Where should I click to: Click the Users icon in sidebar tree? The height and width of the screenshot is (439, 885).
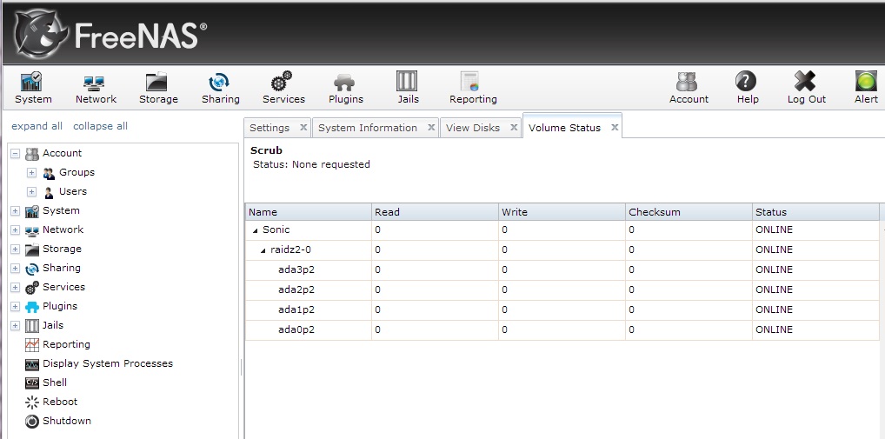[49, 192]
